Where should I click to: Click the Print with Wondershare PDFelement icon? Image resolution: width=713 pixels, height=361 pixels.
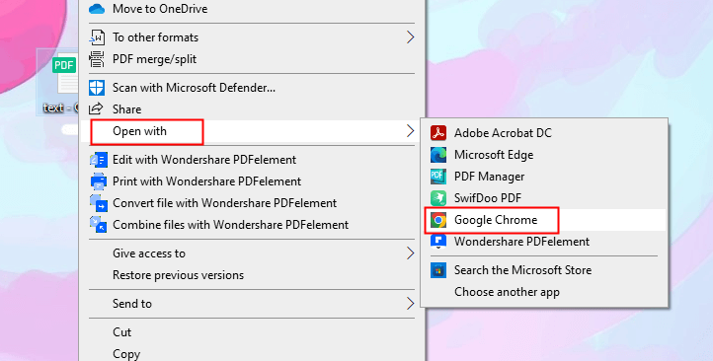(98, 181)
